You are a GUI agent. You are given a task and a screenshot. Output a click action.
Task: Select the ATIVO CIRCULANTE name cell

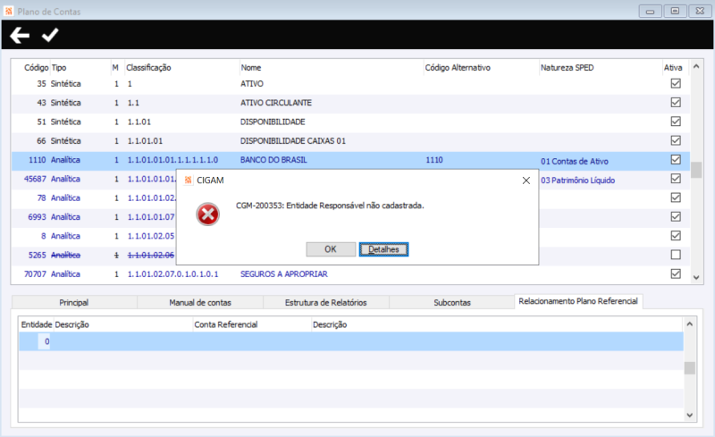(276, 103)
